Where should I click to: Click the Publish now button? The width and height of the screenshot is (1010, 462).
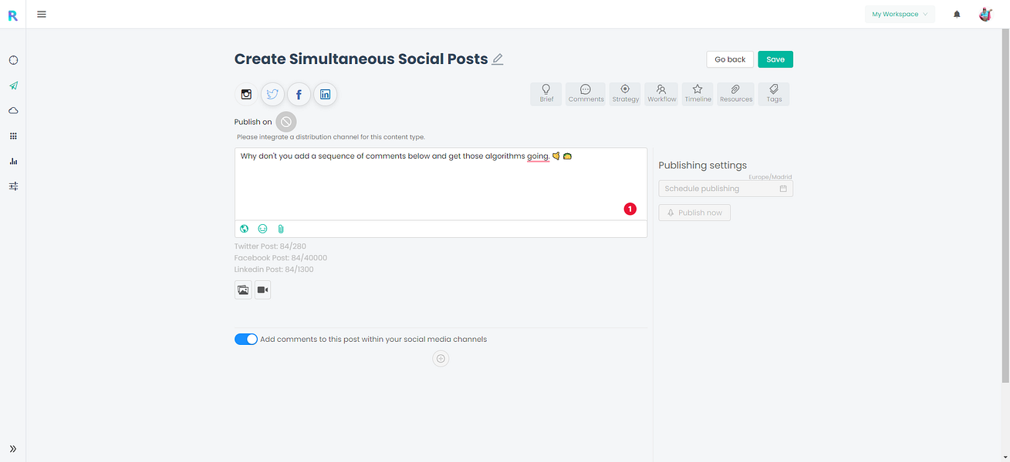tap(694, 213)
